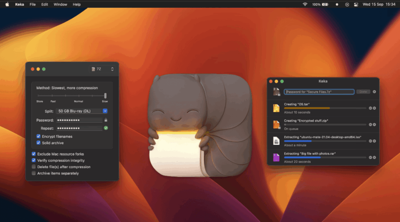Image resolution: width=400 pixels, height=222 pixels.
Task: Click the 'Store' slider label
Action: [39, 101]
